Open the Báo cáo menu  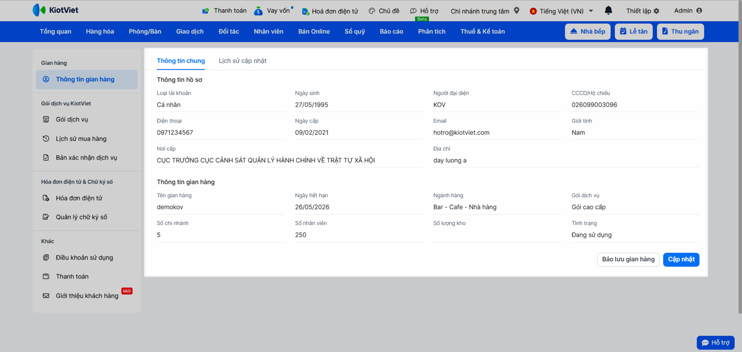(392, 31)
